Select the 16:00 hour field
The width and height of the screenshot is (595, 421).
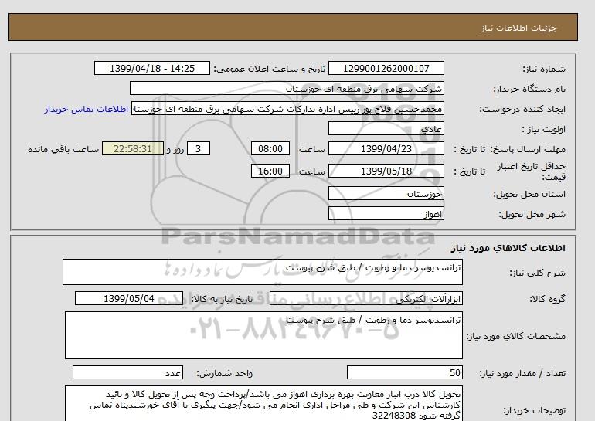click(271, 171)
